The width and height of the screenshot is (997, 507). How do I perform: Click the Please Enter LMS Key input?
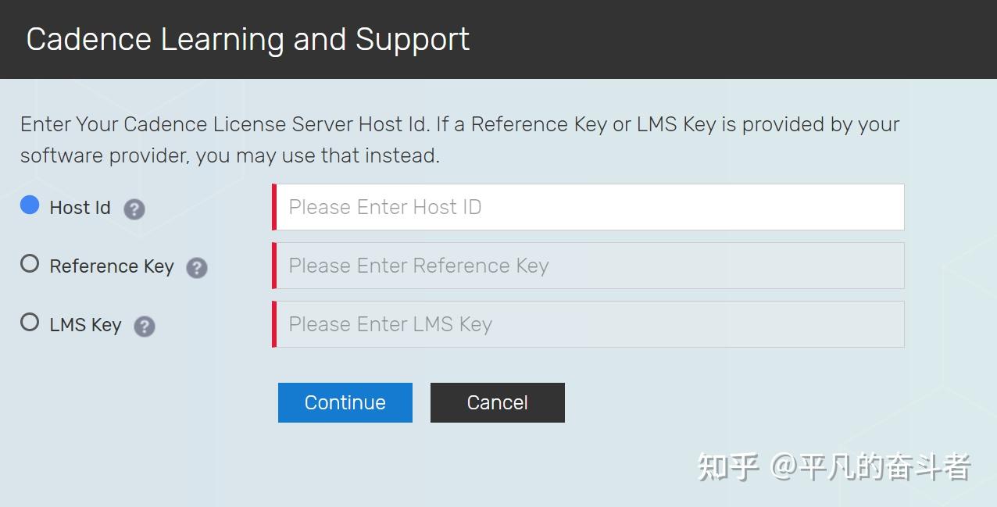coord(590,324)
